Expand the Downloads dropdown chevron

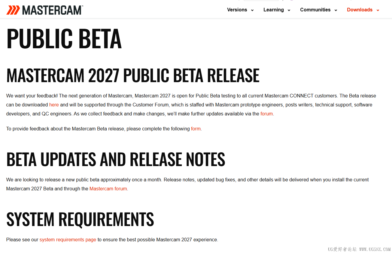(378, 10)
